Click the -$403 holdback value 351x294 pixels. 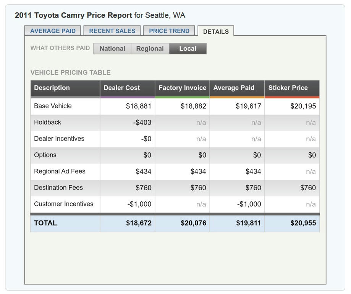(x=142, y=122)
